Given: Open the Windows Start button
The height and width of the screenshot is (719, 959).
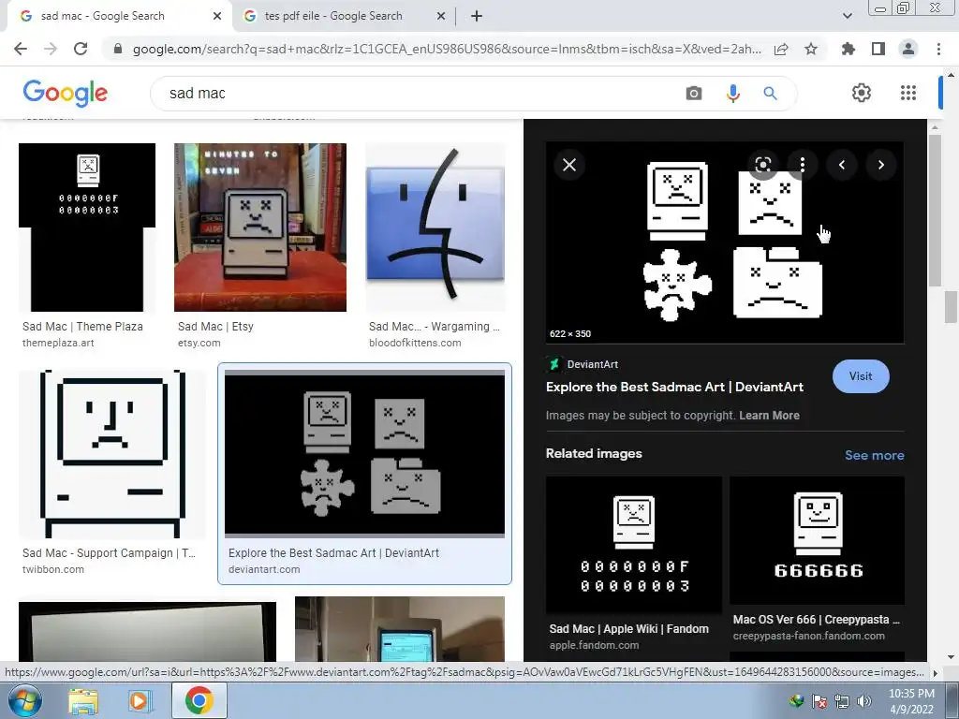Looking at the screenshot, I should click(24, 700).
